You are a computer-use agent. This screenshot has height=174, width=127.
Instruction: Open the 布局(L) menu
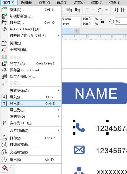pyautogui.click(x=62, y=2)
